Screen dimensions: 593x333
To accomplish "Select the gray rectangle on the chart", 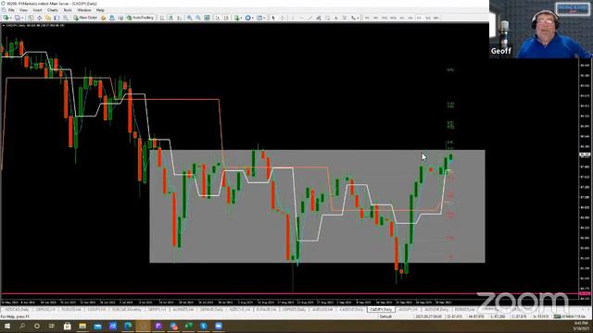I will point(317,206).
